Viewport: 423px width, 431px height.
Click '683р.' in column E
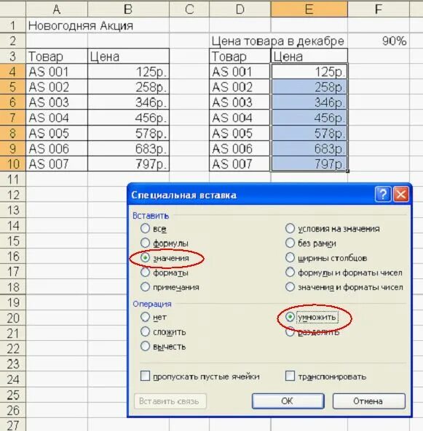click(309, 148)
